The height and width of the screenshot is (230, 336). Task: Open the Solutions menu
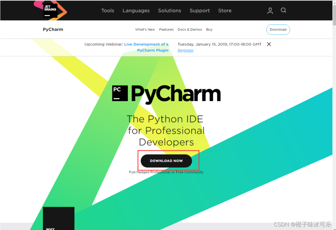pos(169,10)
